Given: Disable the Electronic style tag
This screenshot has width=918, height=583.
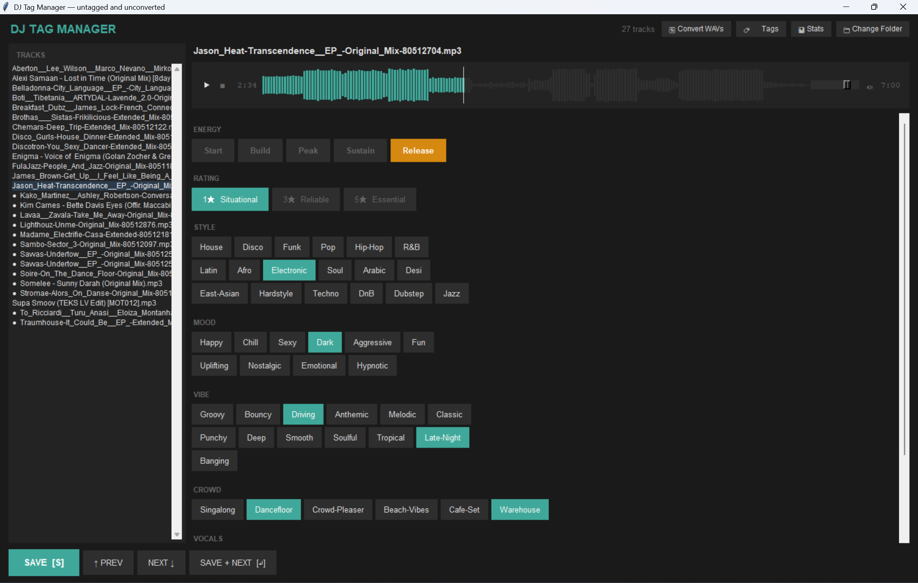Looking at the screenshot, I should 289,270.
